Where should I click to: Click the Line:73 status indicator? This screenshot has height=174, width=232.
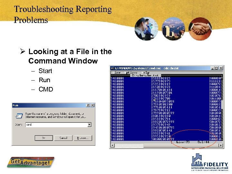click(x=183, y=142)
